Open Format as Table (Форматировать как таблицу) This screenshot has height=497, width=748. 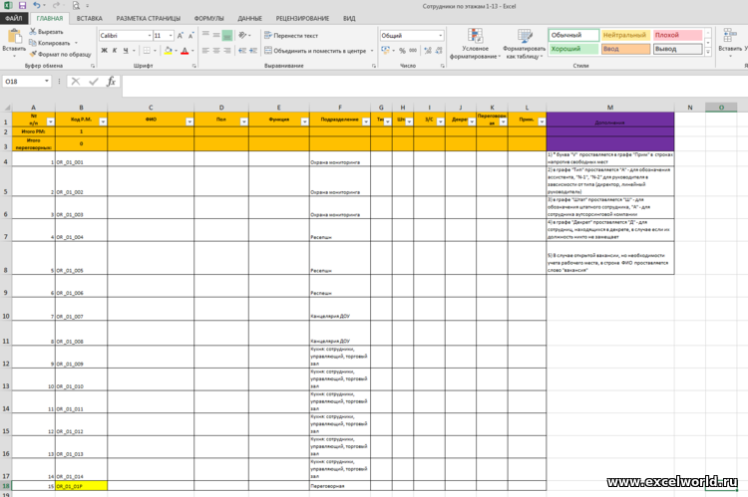click(x=524, y=44)
